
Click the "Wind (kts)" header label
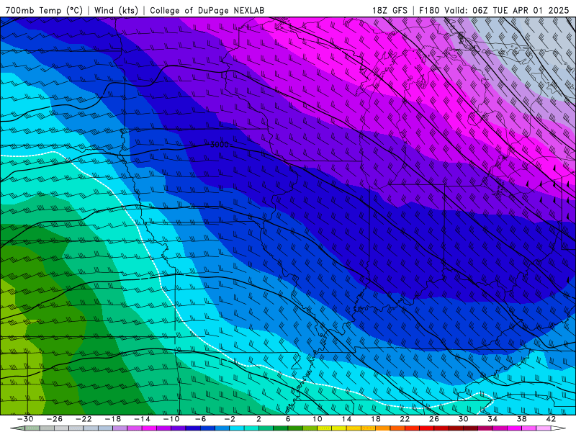(x=116, y=10)
